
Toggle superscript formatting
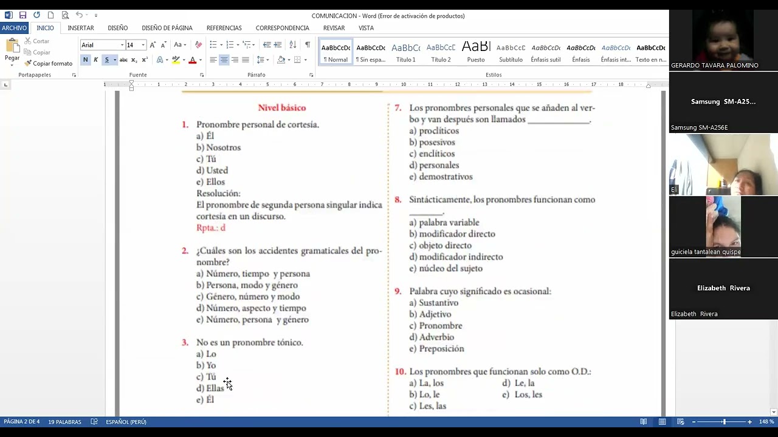pyautogui.click(x=145, y=59)
